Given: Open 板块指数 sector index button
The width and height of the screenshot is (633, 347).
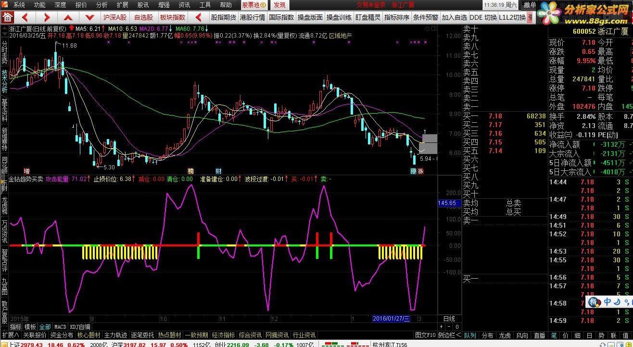Looking at the screenshot, I should (172, 17).
